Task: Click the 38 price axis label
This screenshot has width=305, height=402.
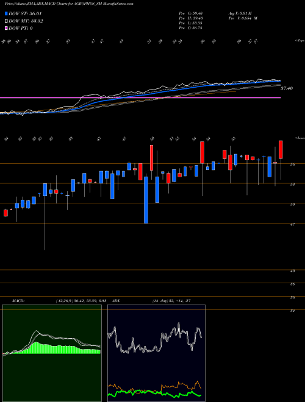Action: point(292,284)
